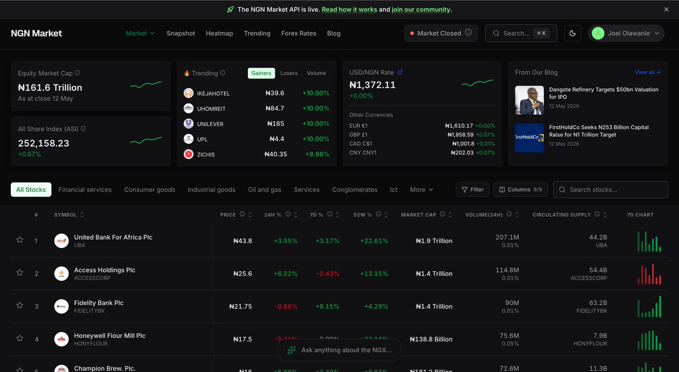Viewport: 679px width, 372px height.
Task: Expand the Market navigation dropdown
Action: 140,33
